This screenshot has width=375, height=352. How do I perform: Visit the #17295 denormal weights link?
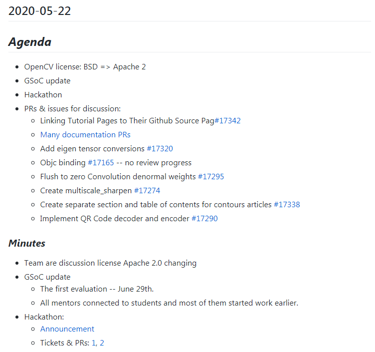[x=211, y=176]
